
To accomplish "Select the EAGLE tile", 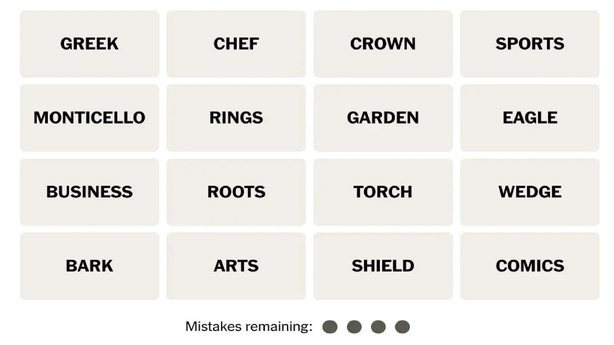I will click(x=530, y=117).
